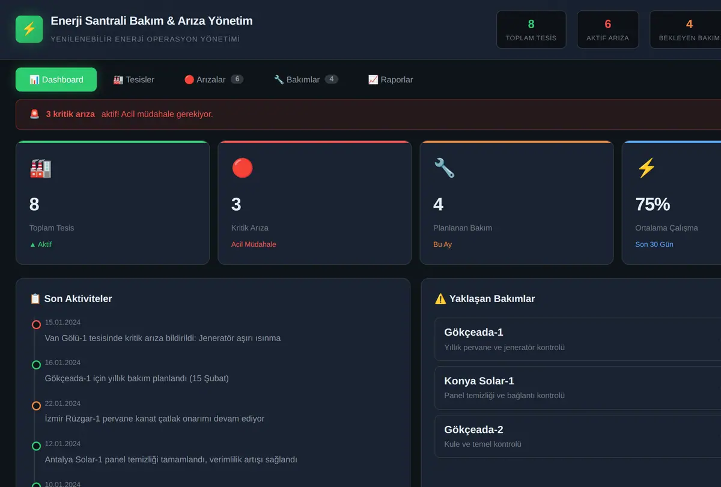Screen dimensions: 721x487
Task: Click the red circle icon in Kritik Arıza card
Action: click(242, 168)
